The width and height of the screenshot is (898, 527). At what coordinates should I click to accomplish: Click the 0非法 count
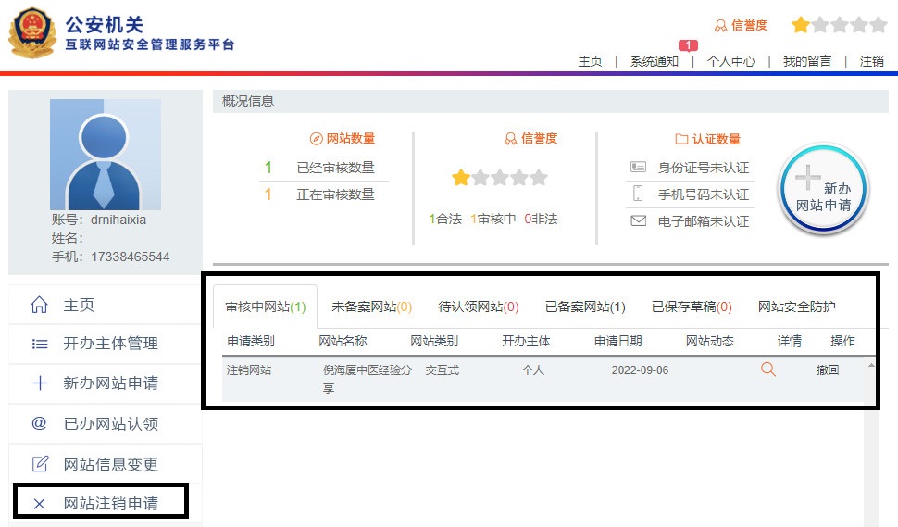pyautogui.click(x=541, y=219)
